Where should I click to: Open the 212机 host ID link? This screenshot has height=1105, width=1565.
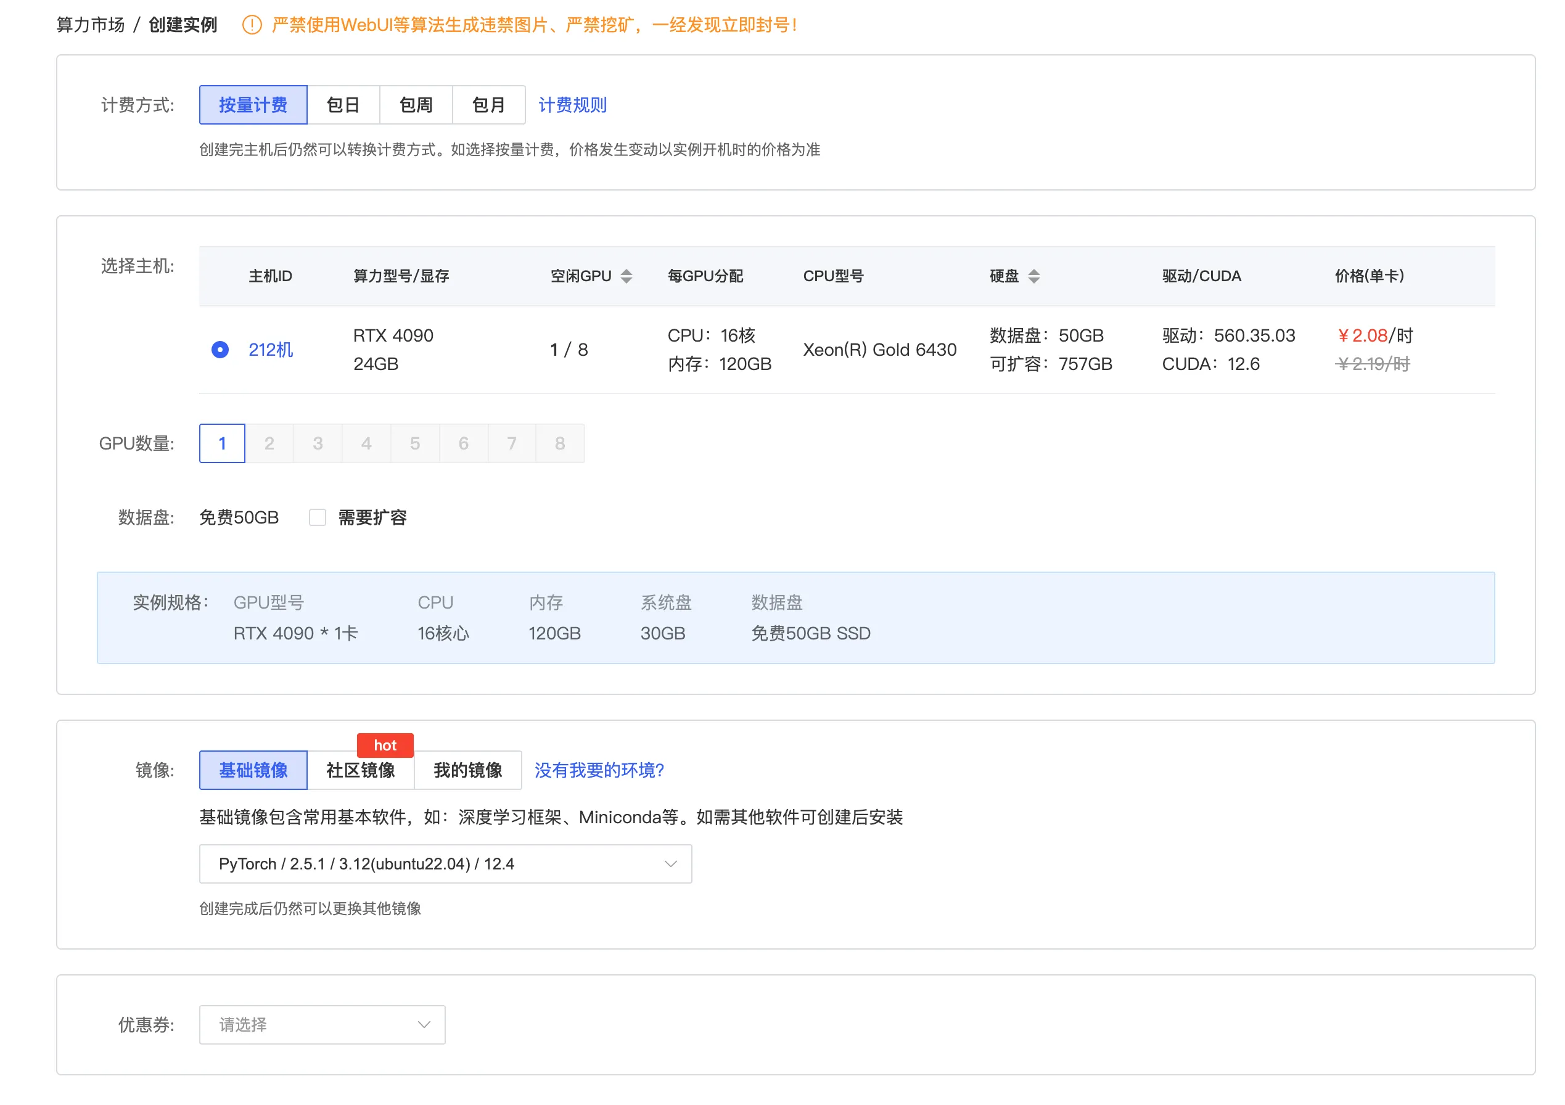(271, 350)
